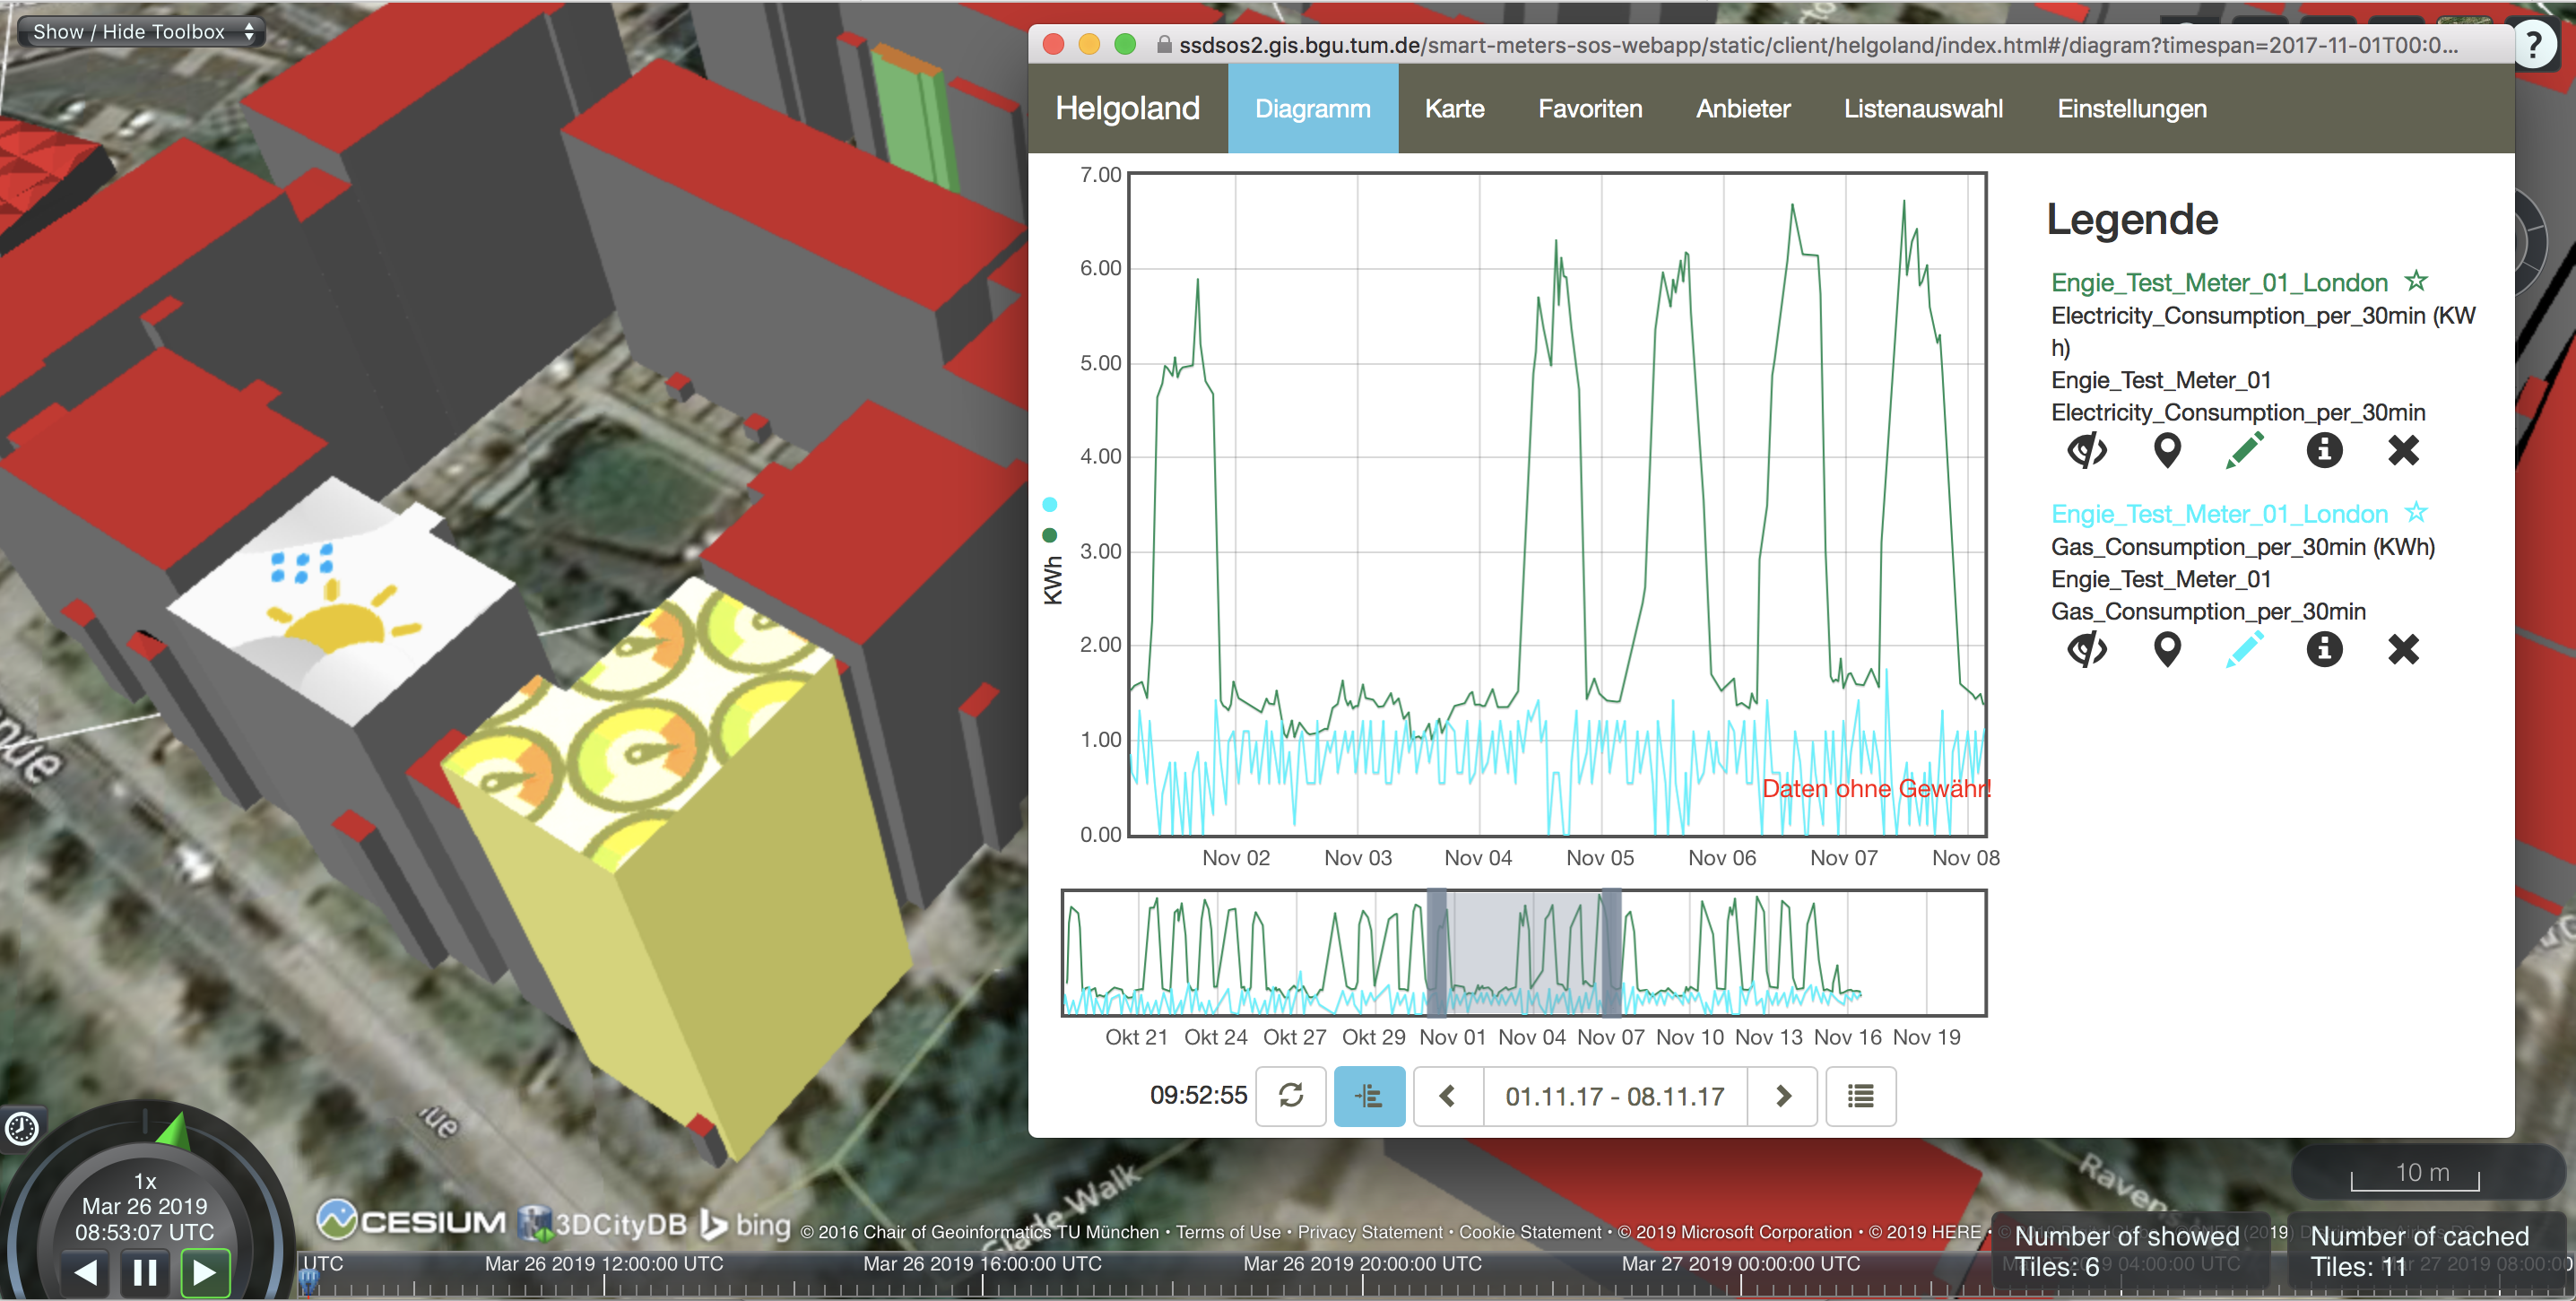Click the red Daten ohne Gewähr! notice
This screenshot has height=1301, width=2576.
tap(1876, 789)
